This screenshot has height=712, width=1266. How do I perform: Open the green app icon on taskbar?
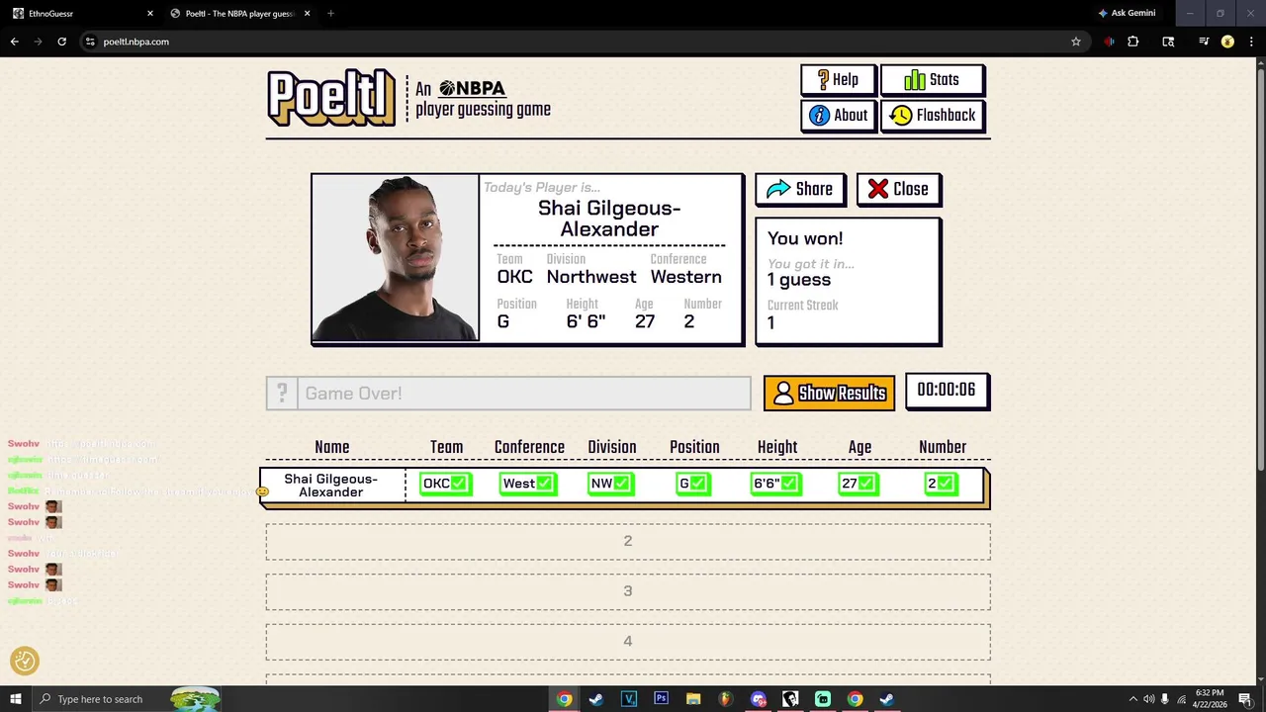tap(823, 699)
